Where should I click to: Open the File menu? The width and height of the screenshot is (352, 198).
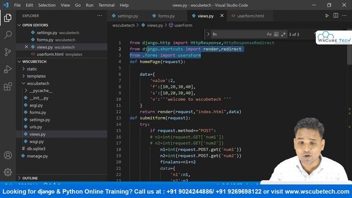click(17, 5)
